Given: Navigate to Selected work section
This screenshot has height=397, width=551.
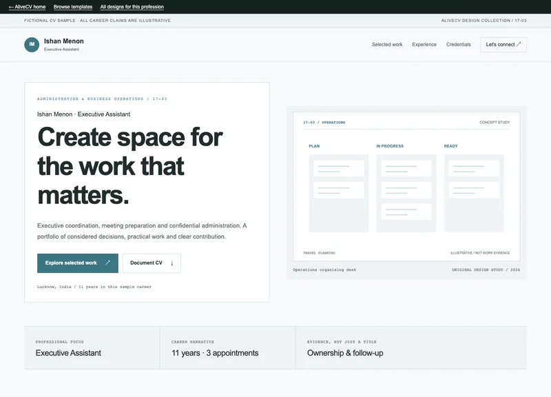Looking at the screenshot, I should point(387,44).
